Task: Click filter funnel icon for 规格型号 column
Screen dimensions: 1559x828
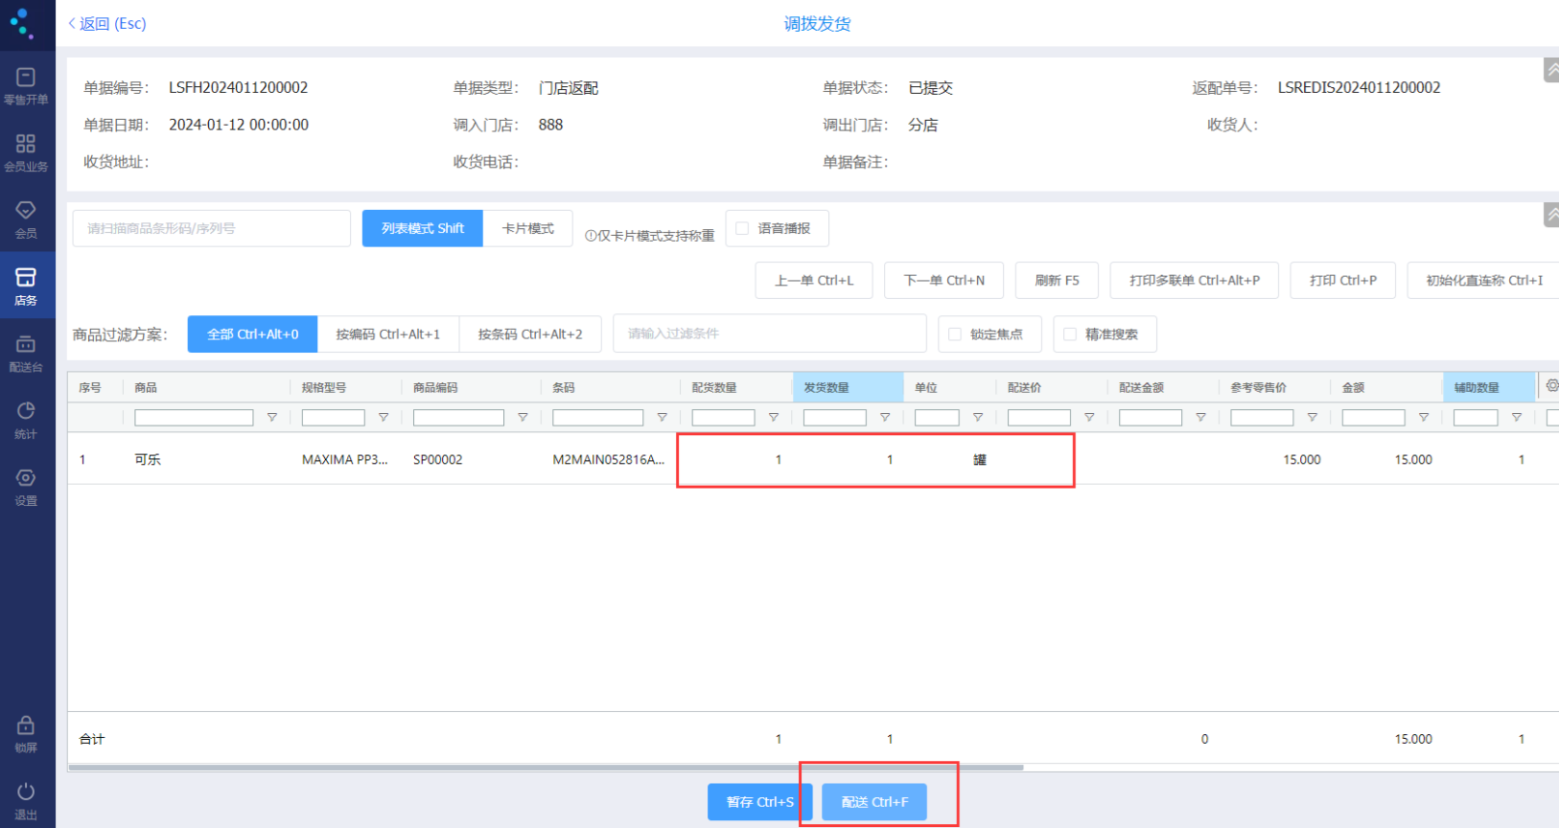Action: [x=384, y=418]
